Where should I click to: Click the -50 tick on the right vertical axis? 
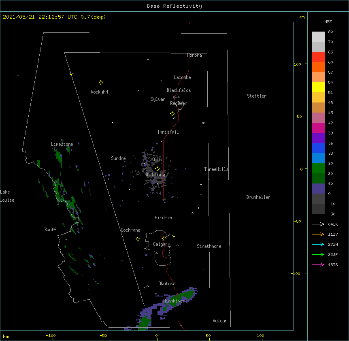pos(297,221)
